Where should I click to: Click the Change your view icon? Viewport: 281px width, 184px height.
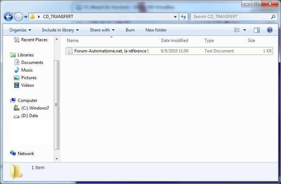coord(237,30)
